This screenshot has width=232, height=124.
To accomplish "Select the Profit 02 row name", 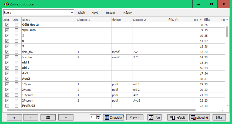I will click(29, 106).
